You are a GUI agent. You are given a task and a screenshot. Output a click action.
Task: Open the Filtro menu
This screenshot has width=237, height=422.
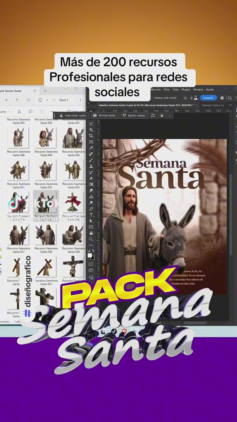tap(167, 89)
